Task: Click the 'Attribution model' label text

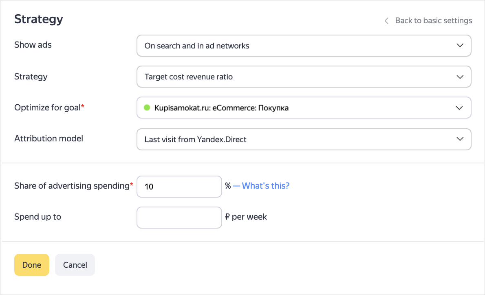Action: 48,139
